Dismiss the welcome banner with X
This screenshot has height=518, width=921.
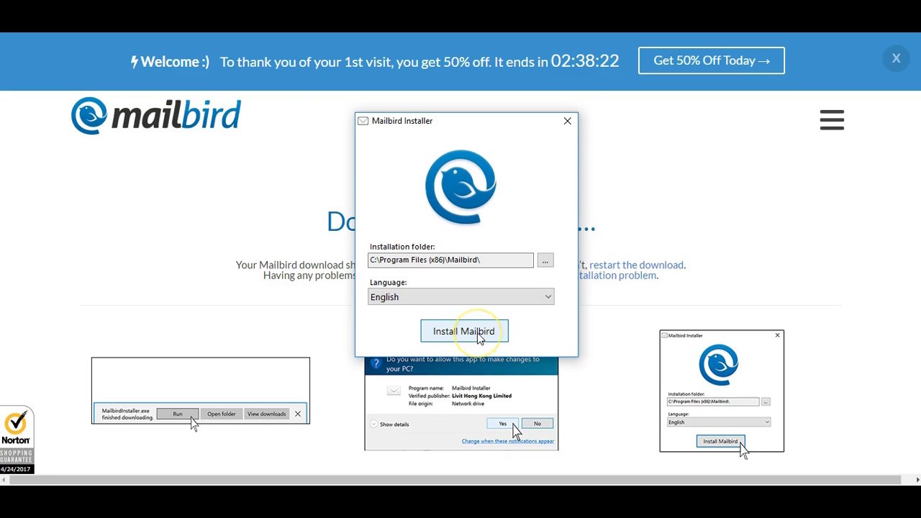(x=896, y=59)
